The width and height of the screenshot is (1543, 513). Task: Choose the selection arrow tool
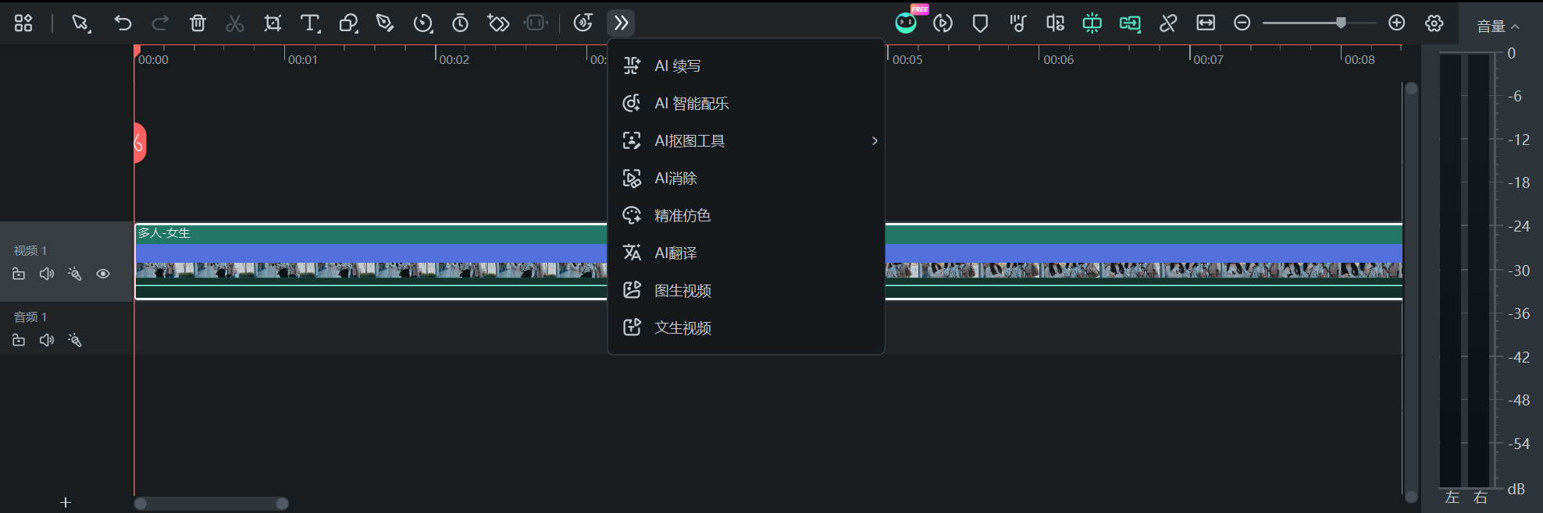[80, 23]
